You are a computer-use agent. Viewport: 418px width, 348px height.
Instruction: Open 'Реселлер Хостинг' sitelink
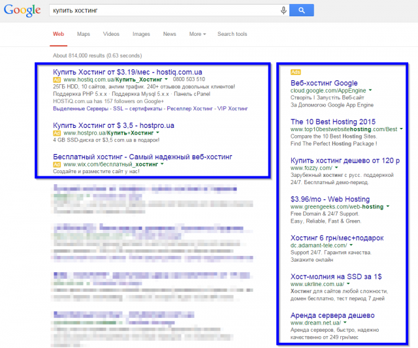[190, 109]
